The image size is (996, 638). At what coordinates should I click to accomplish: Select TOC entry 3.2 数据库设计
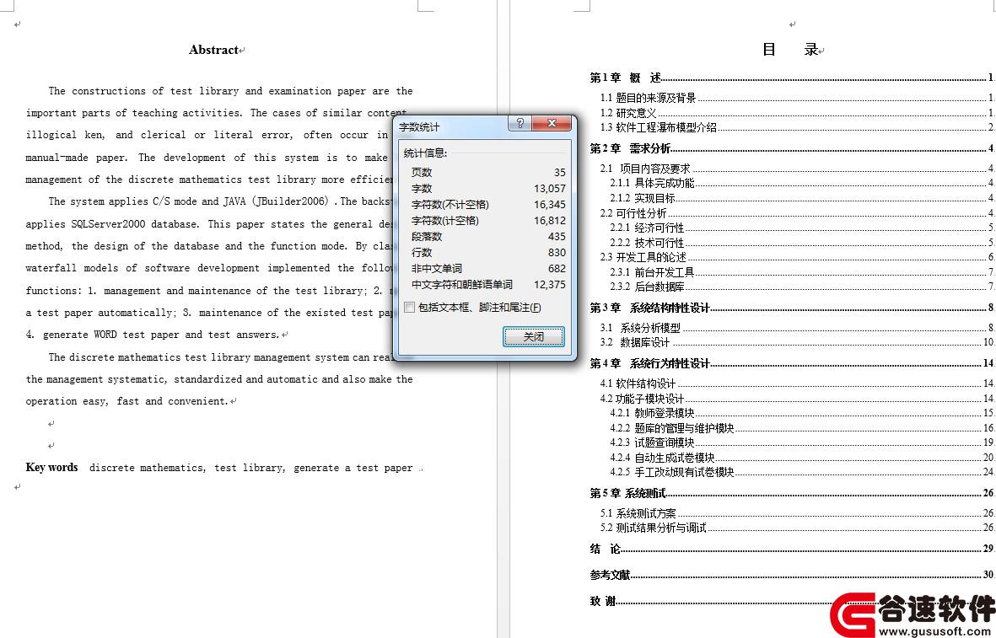point(797,343)
